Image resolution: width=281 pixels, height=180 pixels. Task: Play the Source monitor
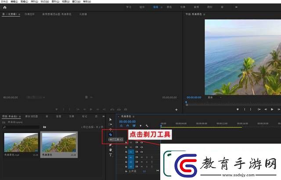91,109
